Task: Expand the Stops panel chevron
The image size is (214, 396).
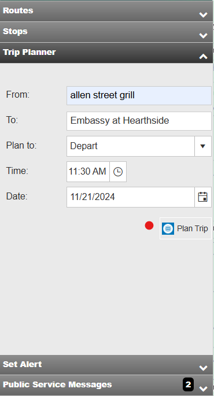Action: pos(203,36)
